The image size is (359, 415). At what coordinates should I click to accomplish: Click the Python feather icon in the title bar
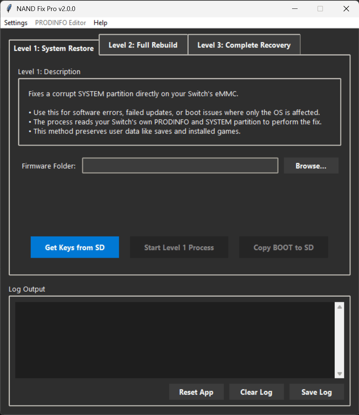(x=8, y=8)
